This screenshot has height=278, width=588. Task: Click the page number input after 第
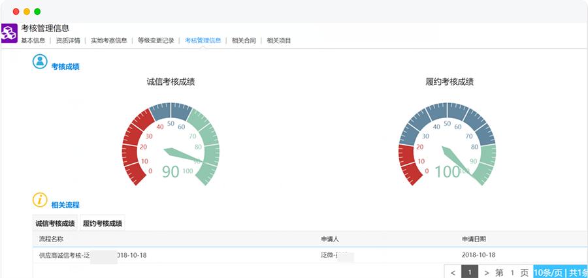pos(512,272)
